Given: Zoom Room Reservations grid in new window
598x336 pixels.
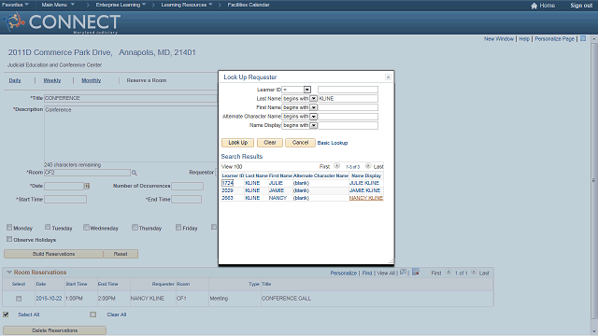Looking at the screenshot, I should pos(403,273).
